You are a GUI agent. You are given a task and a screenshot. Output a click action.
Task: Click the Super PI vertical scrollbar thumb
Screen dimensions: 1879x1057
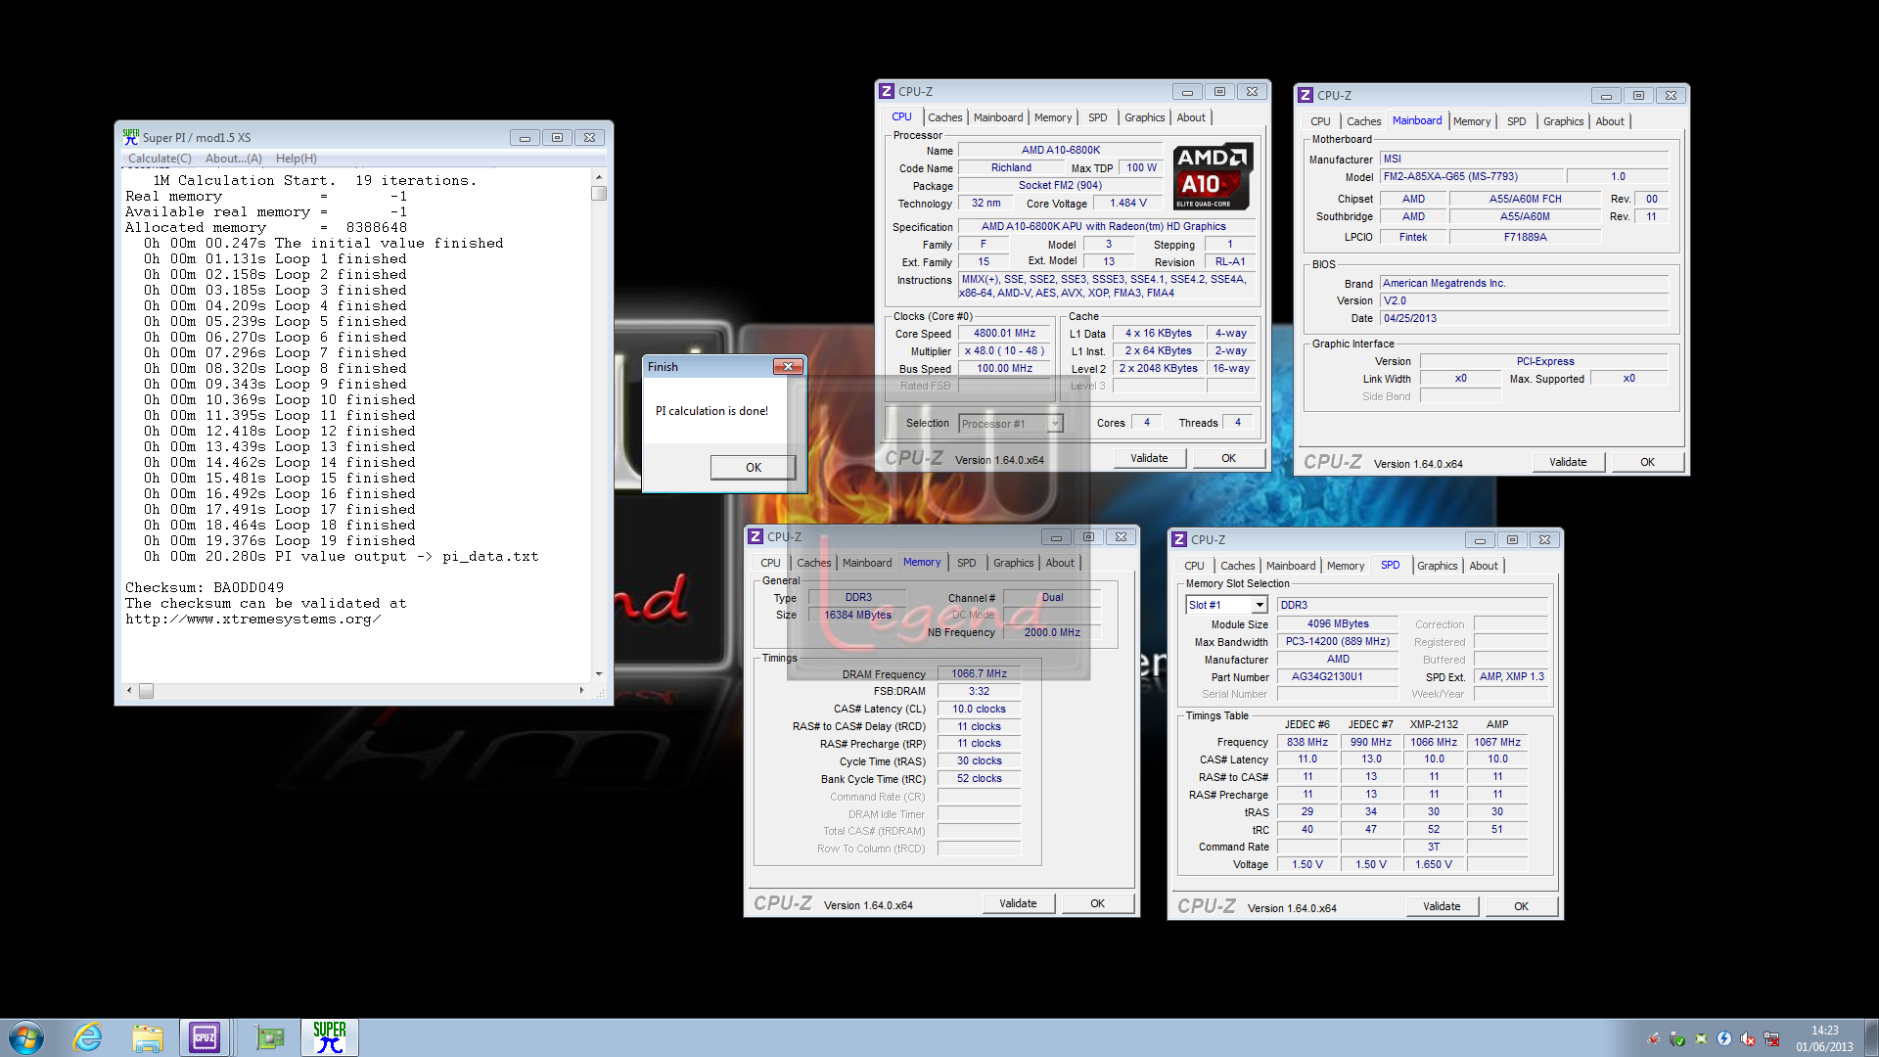[599, 194]
